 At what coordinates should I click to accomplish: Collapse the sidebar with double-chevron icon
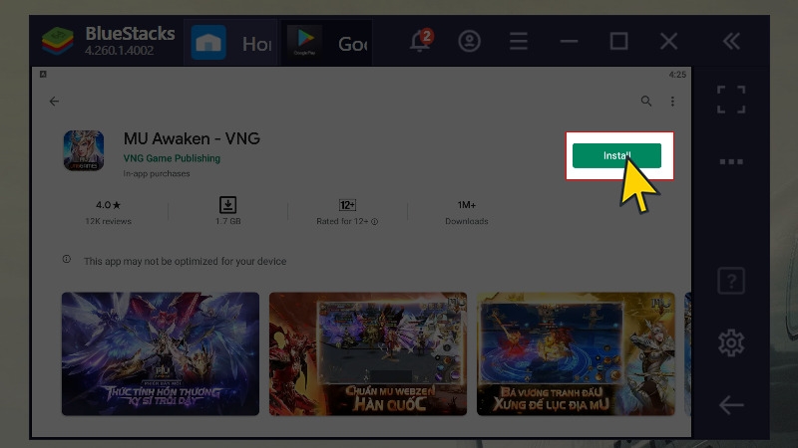(731, 41)
